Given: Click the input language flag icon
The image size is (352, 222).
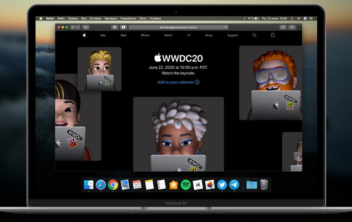Looking at the screenshot, I should pos(298,18).
